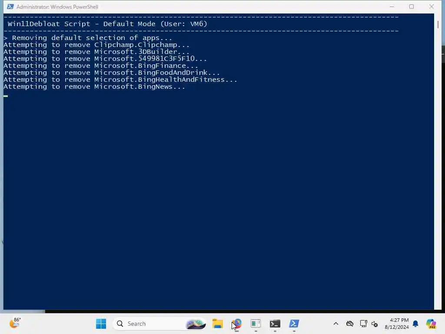Image resolution: width=445 pixels, height=334 pixels.
Task: Minimize the PowerShell window
Action: [x=392, y=7]
